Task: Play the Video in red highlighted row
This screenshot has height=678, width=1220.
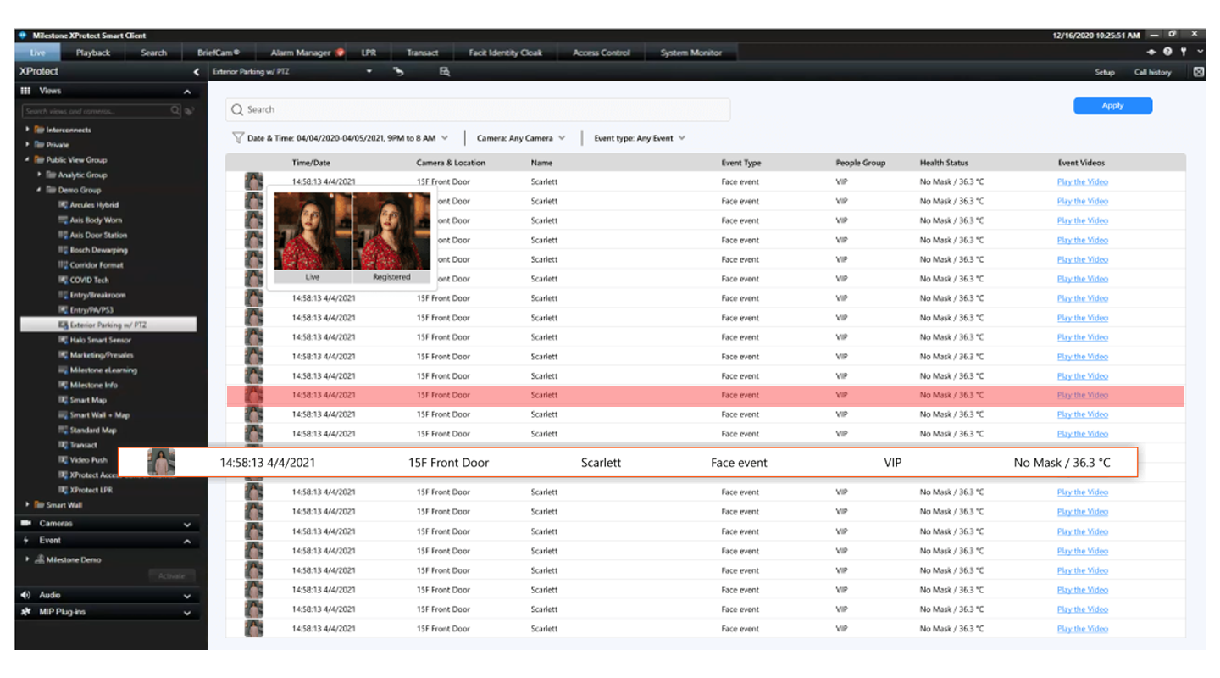Action: pos(1083,395)
